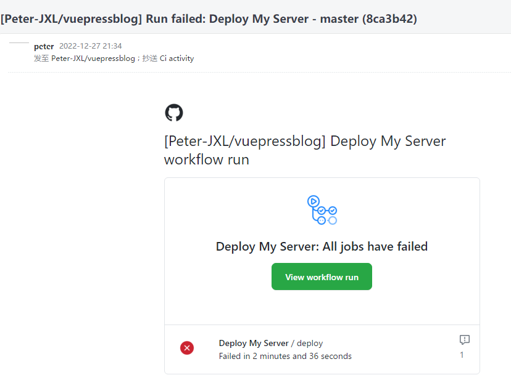
Task: Click the View workflow run button
Action: coord(322,276)
